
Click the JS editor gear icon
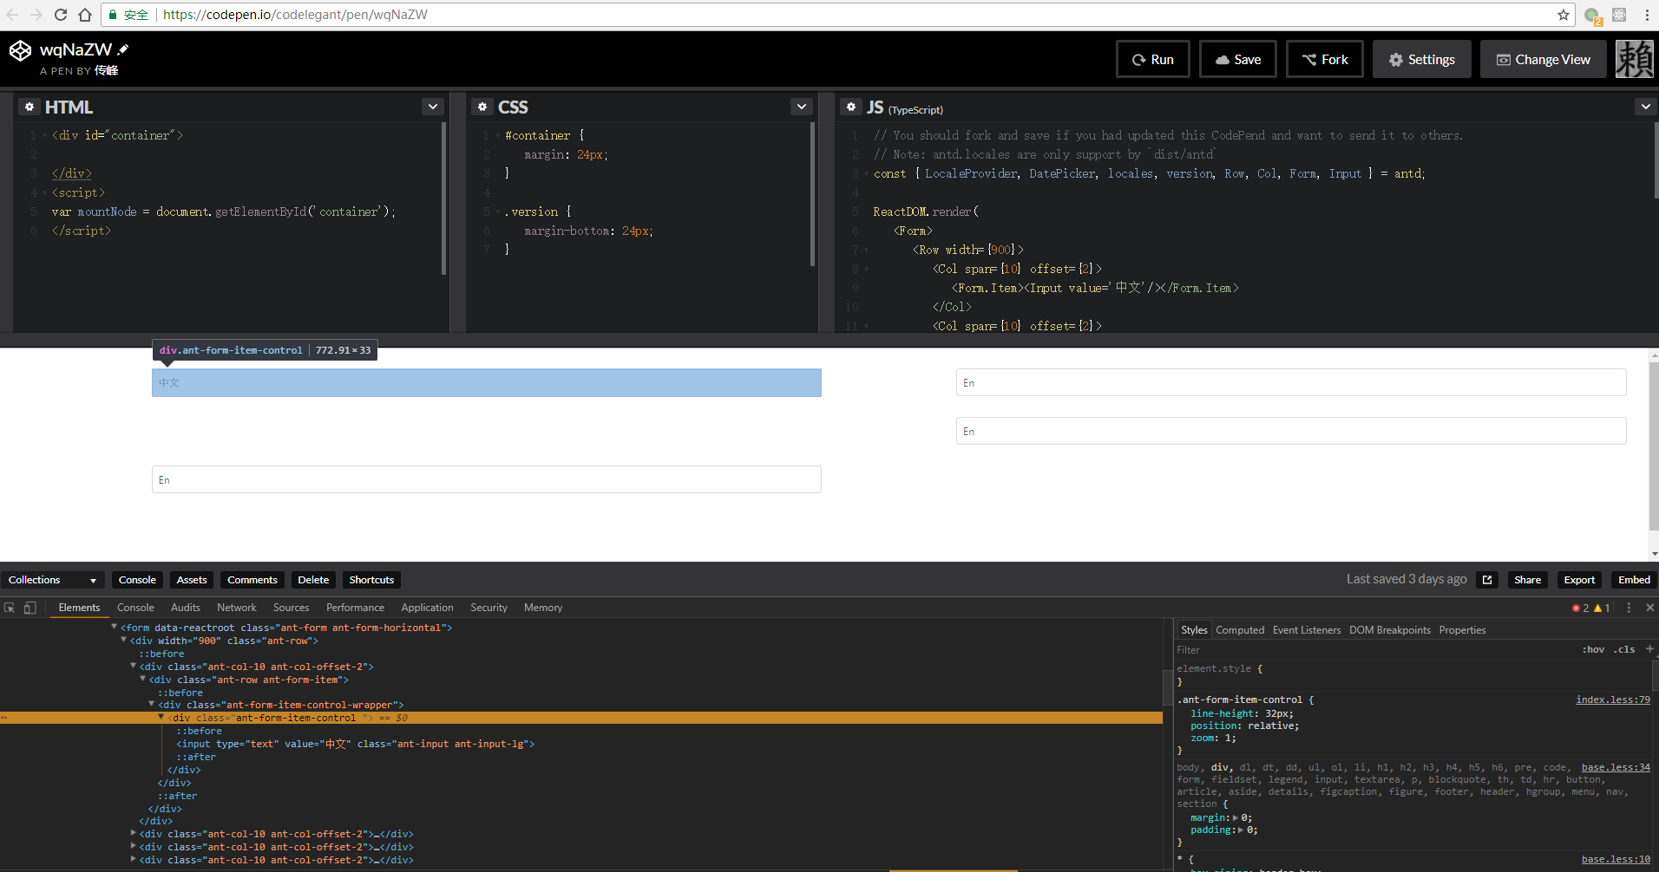(851, 107)
